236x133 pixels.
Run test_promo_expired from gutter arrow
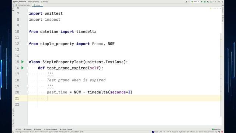point(22,68)
